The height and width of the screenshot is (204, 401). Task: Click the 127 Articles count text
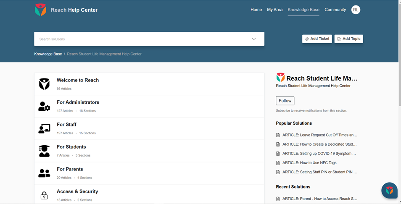[x=65, y=111]
